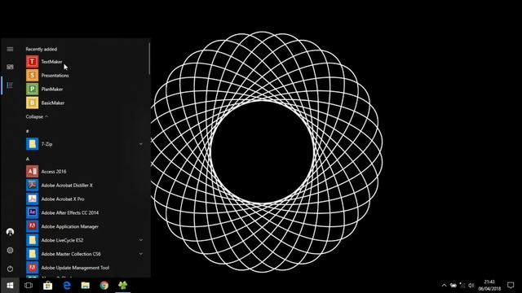The width and height of the screenshot is (522, 293).
Task: Select the PlanMaker text label
Action: click(x=52, y=89)
